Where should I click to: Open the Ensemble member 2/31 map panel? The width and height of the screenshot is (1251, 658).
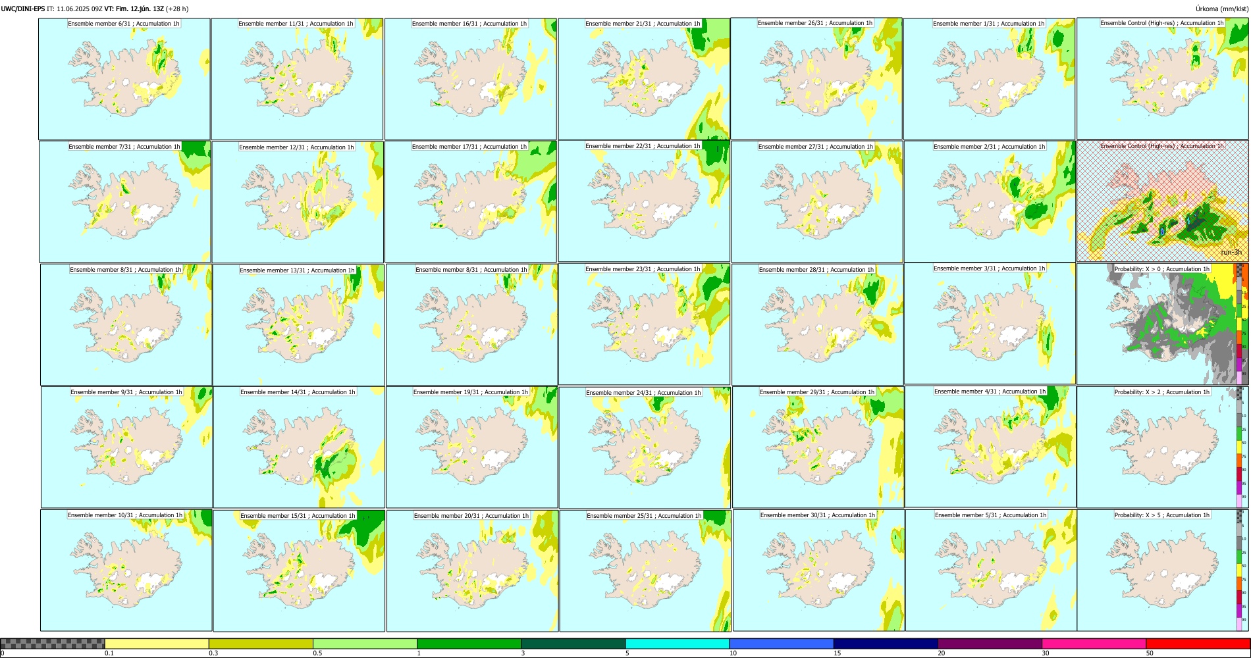pyautogui.click(x=990, y=201)
